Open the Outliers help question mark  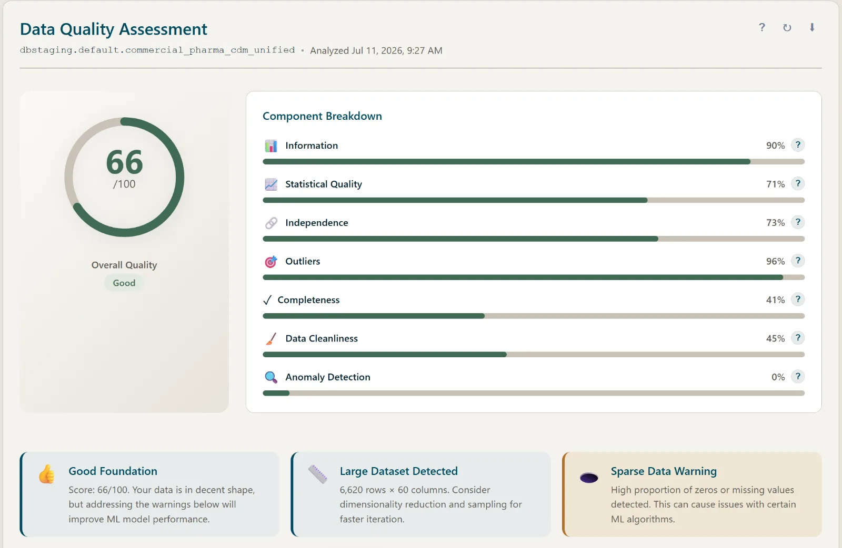point(798,261)
